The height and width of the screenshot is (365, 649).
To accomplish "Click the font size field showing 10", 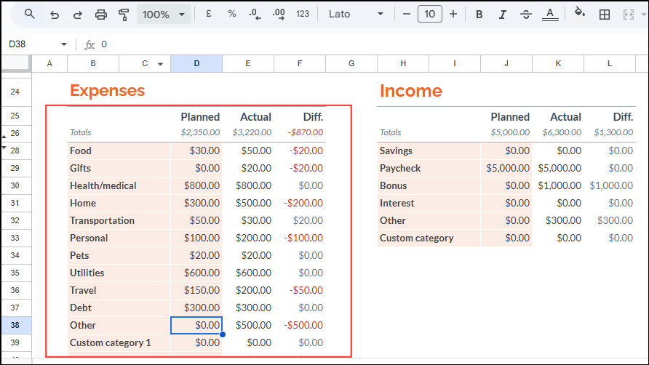I will [x=429, y=14].
